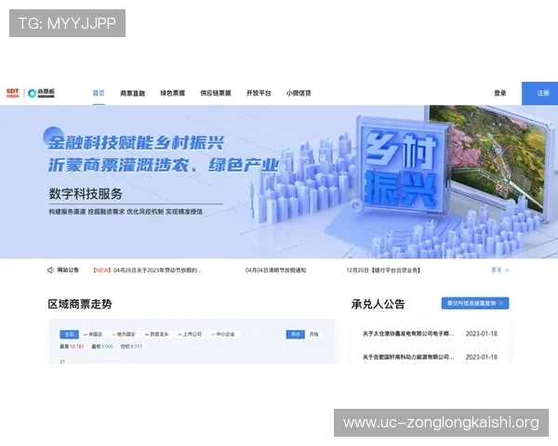Click the 网站公告 speaker icon

coord(50,270)
